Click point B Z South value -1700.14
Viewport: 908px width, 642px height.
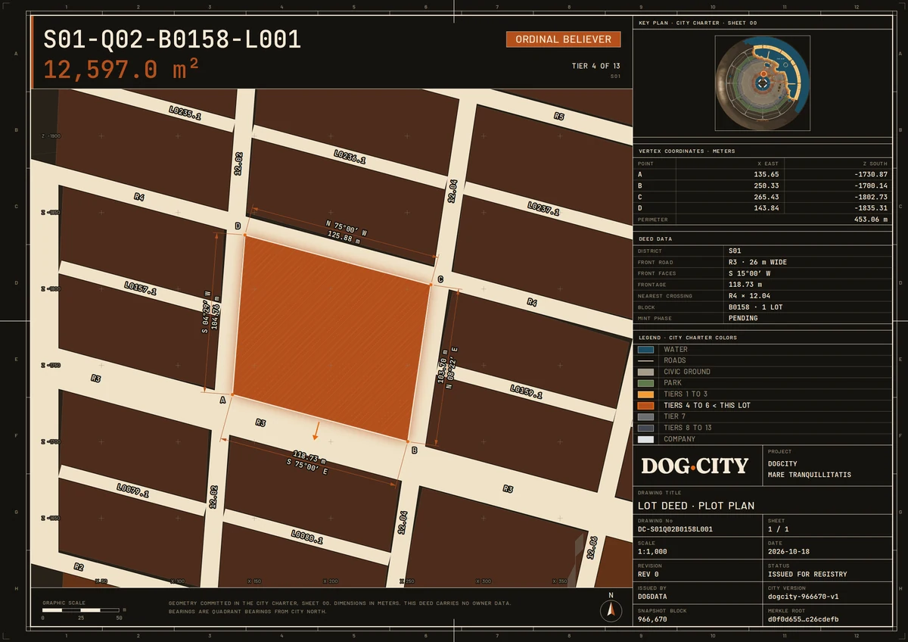coord(870,185)
